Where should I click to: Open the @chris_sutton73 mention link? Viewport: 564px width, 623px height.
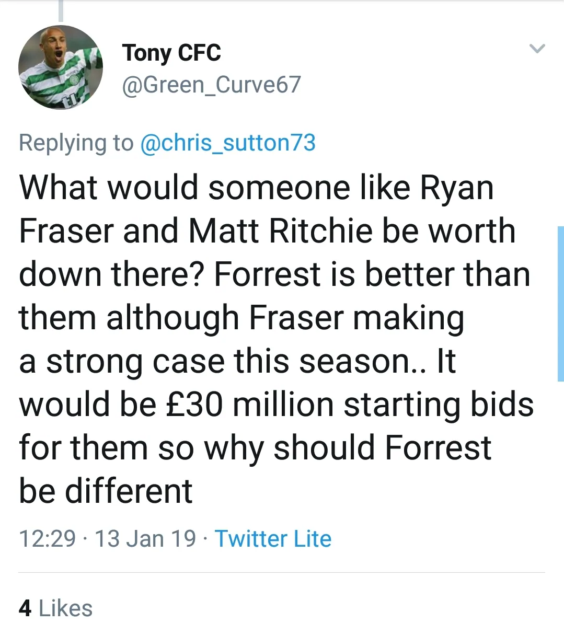point(228,143)
